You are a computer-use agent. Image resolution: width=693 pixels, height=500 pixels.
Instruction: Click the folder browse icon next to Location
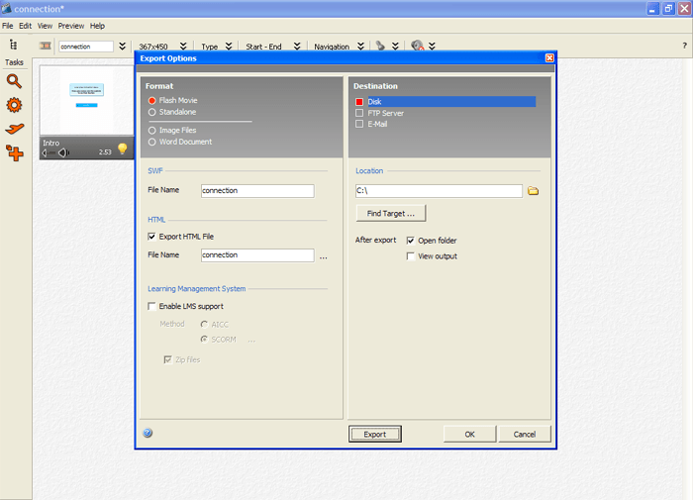tap(534, 191)
